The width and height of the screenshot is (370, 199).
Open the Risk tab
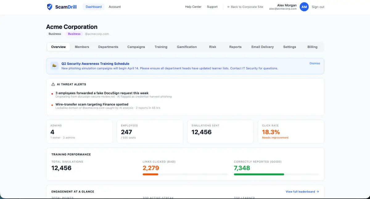[x=212, y=47]
